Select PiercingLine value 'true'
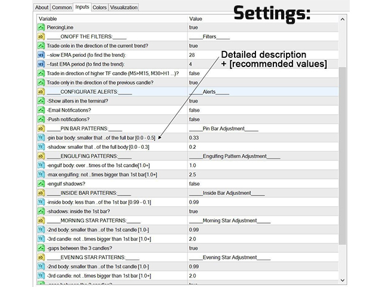 tap(193, 28)
